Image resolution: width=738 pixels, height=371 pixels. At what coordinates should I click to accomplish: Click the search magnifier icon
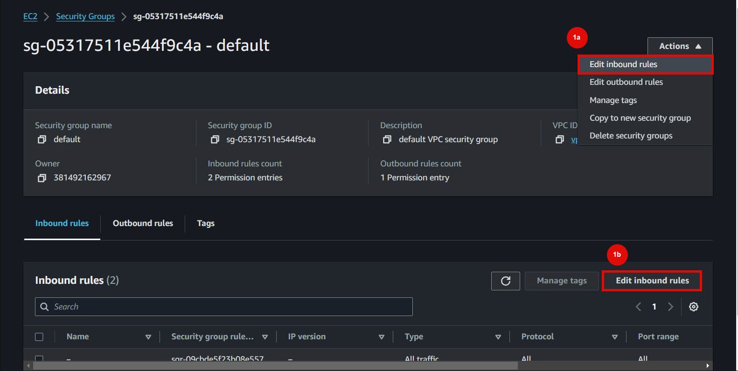click(x=45, y=307)
